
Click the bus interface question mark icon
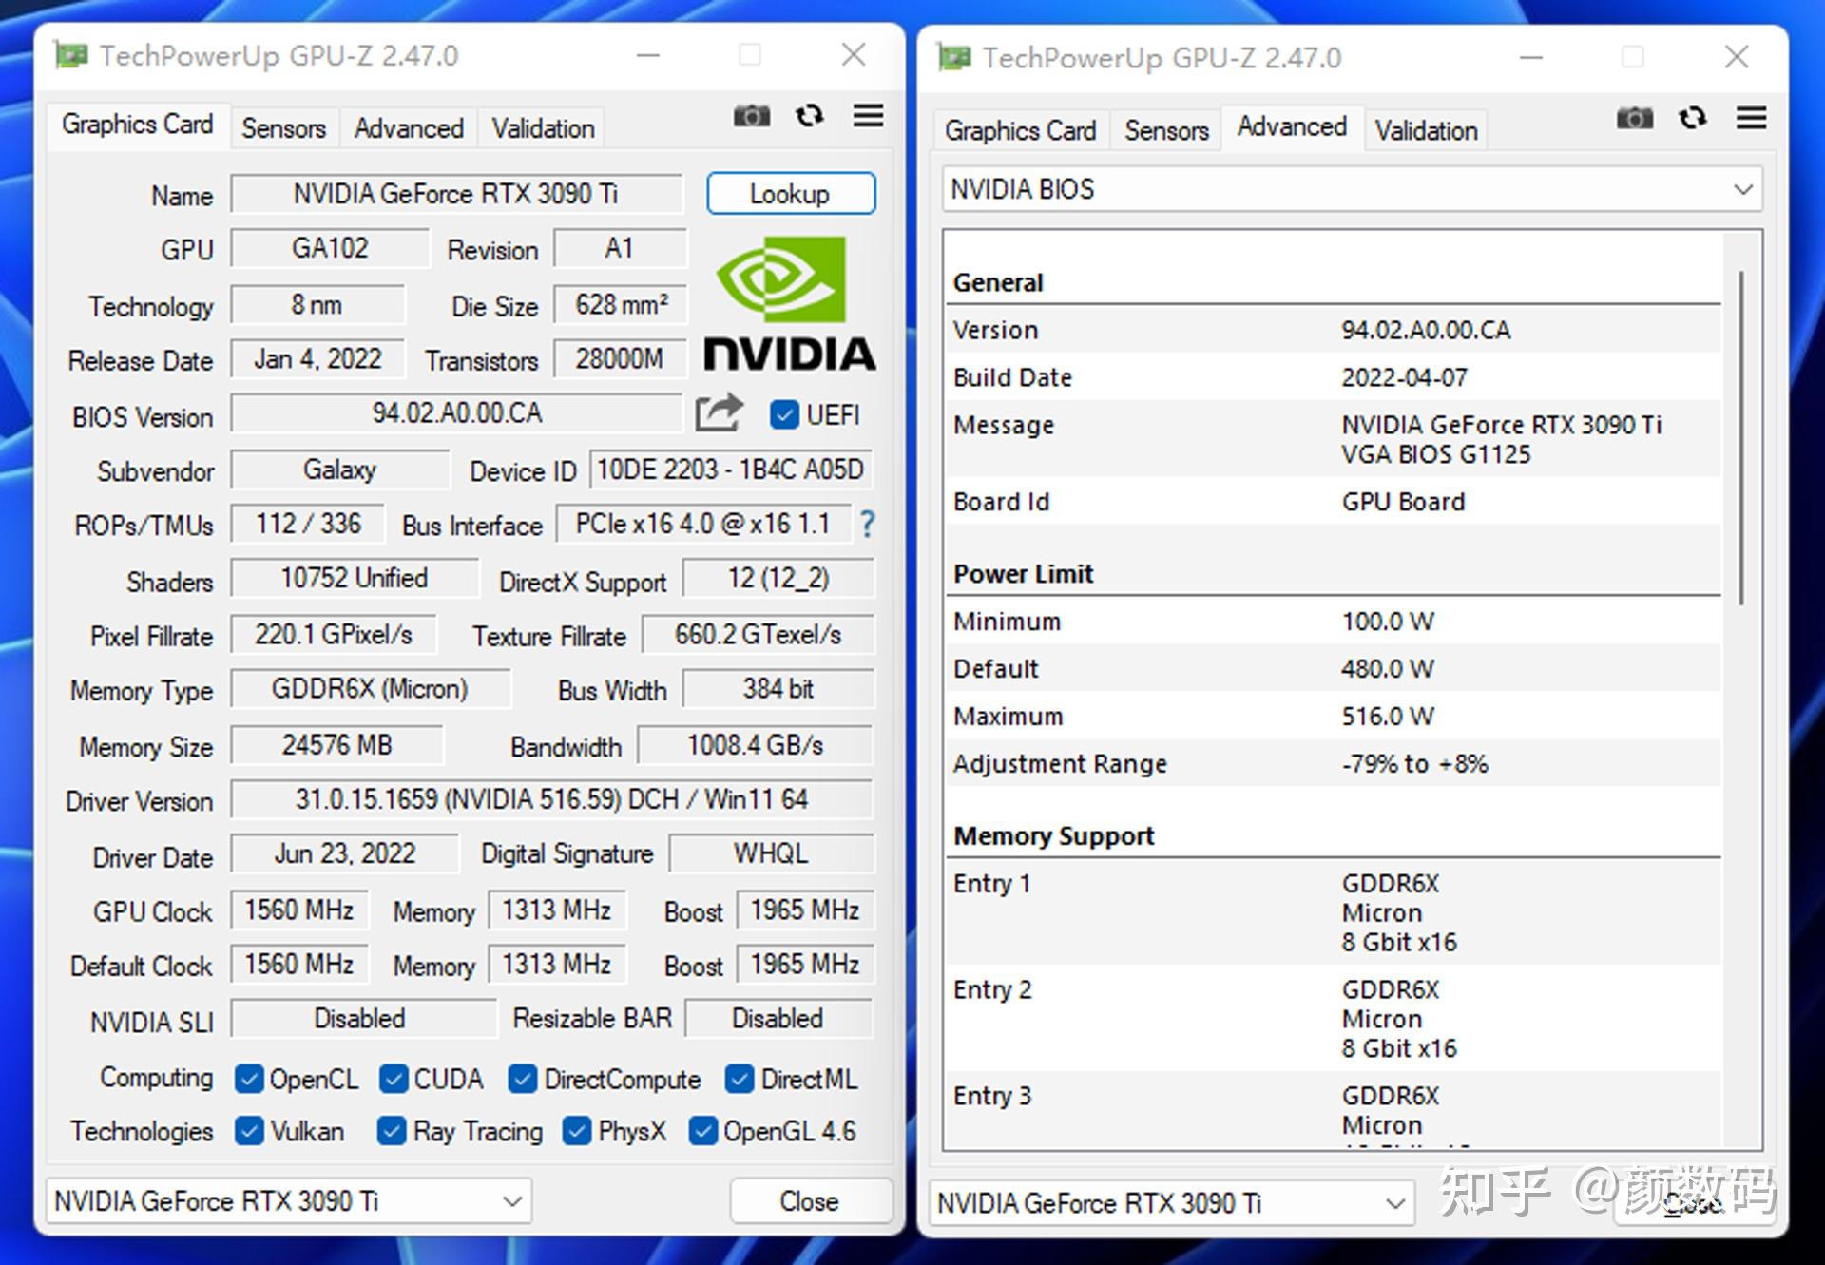[867, 524]
